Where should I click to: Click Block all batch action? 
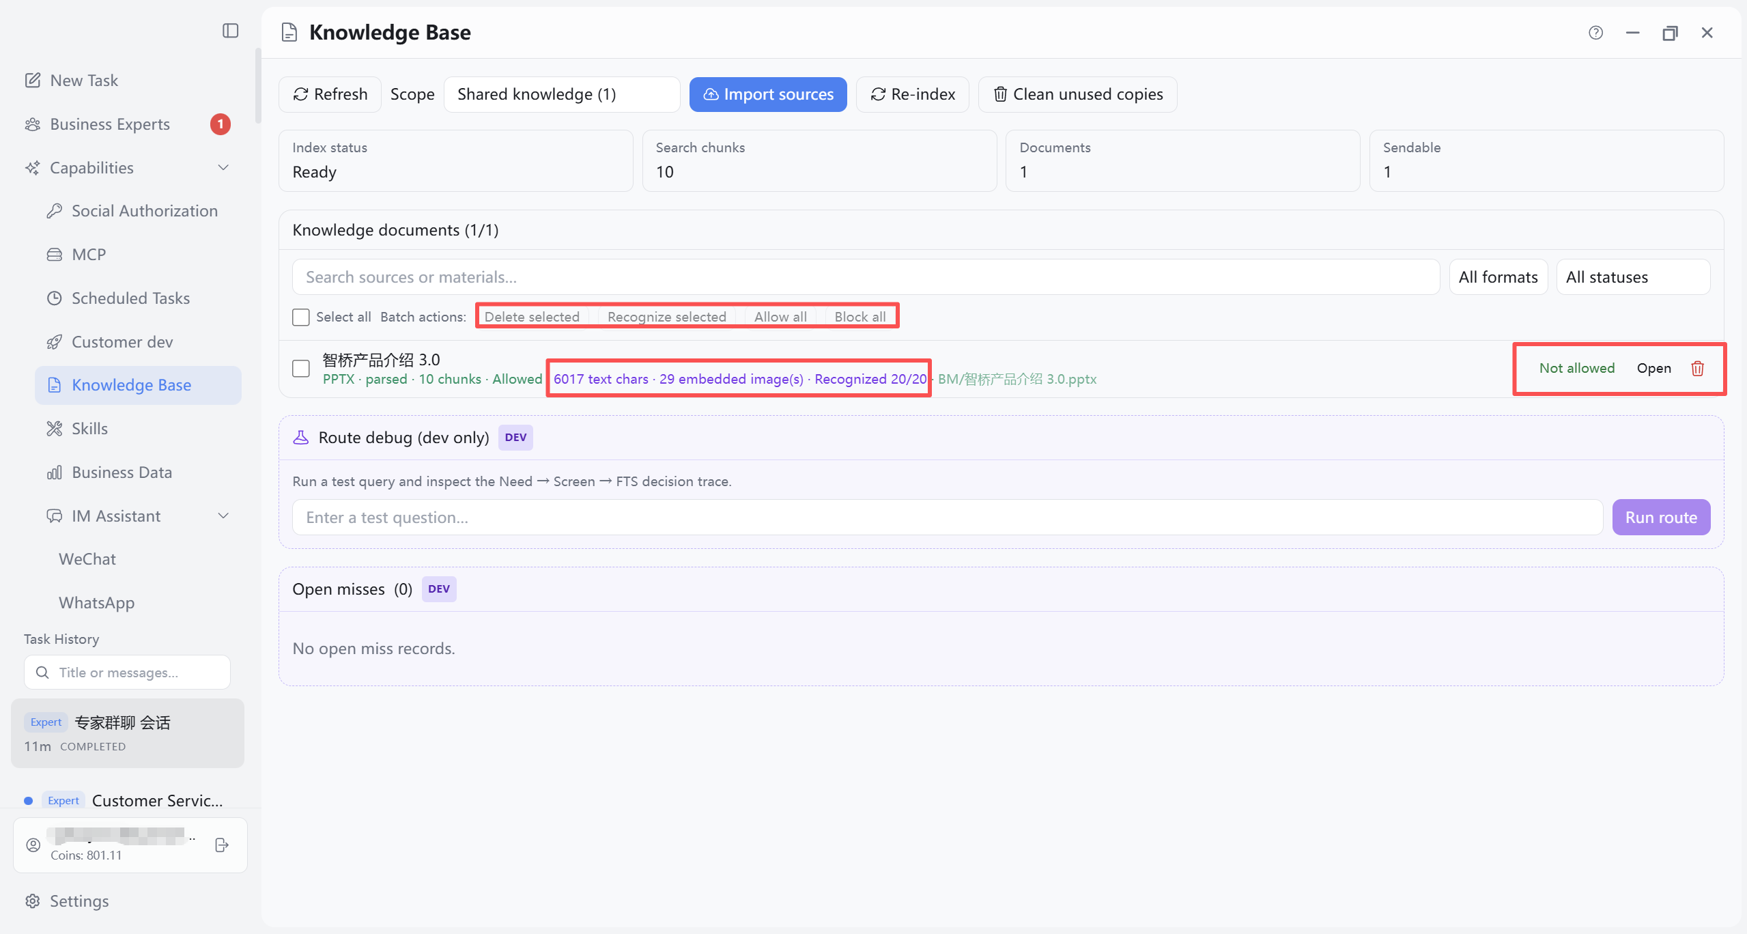[860, 317]
